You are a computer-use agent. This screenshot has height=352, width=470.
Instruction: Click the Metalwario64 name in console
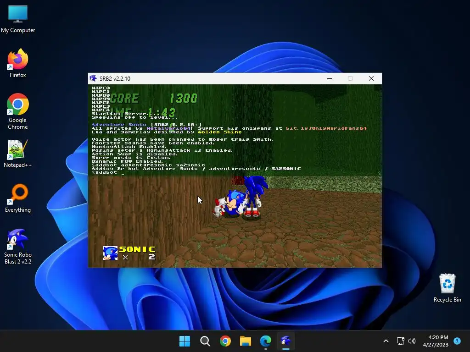click(168, 128)
